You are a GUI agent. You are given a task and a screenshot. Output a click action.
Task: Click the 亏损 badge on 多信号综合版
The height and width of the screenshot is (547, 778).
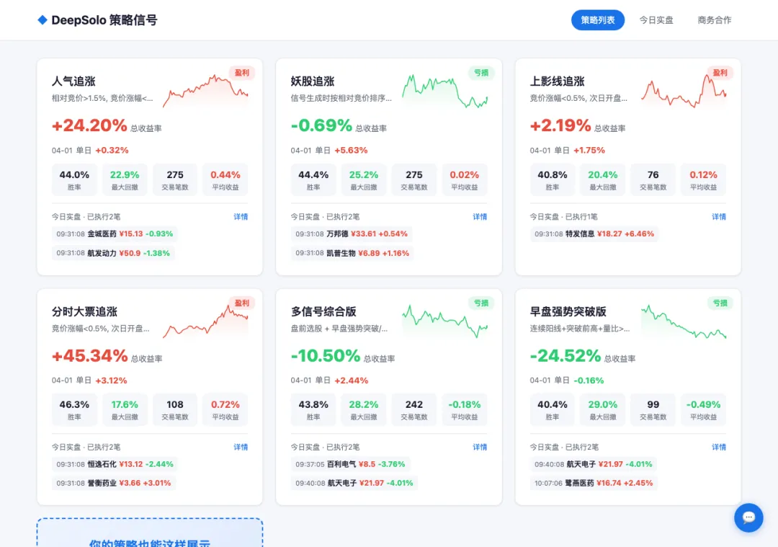click(x=480, y=303)
